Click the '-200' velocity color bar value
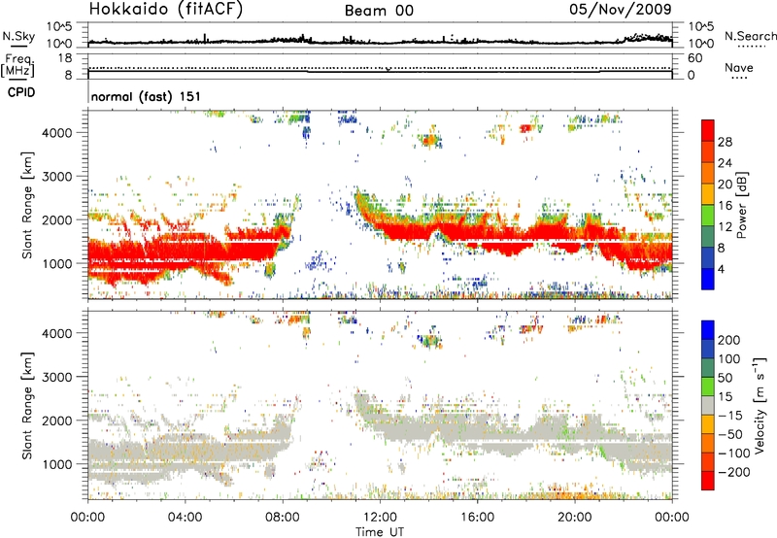 click(x=734, y=472)
